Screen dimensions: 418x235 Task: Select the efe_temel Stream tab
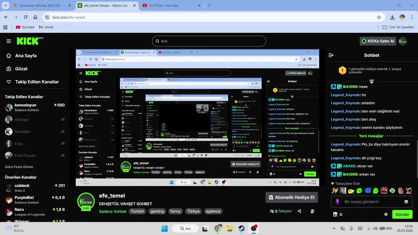click(107, 6)
